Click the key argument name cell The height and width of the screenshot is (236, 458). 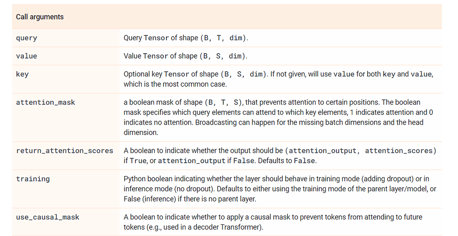(21, 74)
